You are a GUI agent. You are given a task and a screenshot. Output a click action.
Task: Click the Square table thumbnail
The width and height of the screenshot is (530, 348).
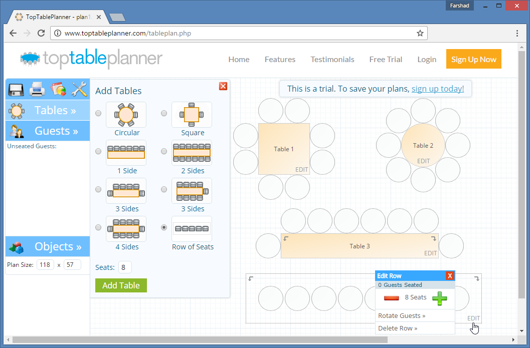192,115
